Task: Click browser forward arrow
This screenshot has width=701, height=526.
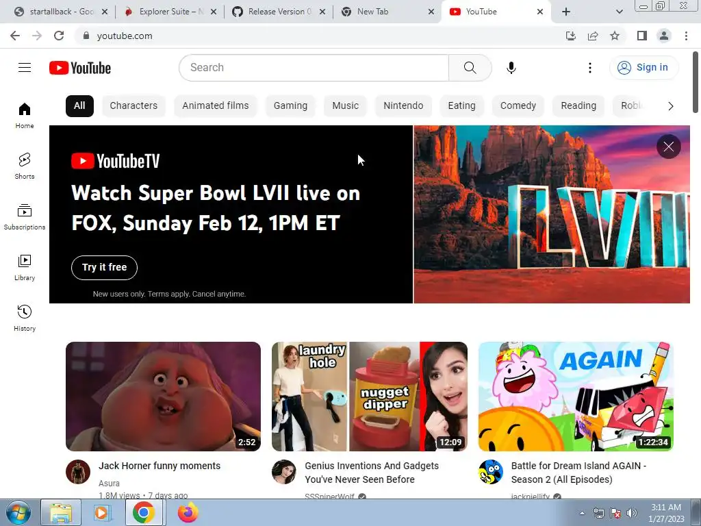Action: [x=37, y=36]
